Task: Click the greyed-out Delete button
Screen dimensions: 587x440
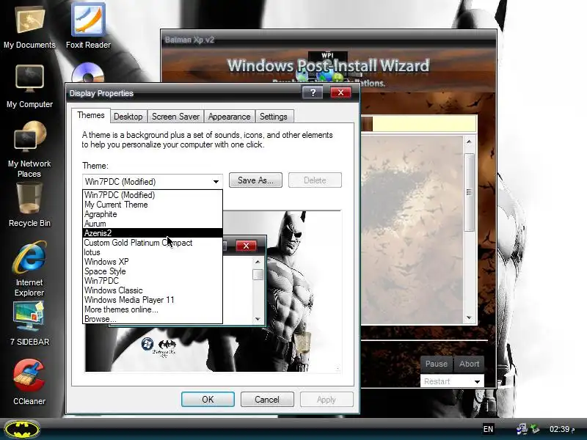Action: click(315, 180)
